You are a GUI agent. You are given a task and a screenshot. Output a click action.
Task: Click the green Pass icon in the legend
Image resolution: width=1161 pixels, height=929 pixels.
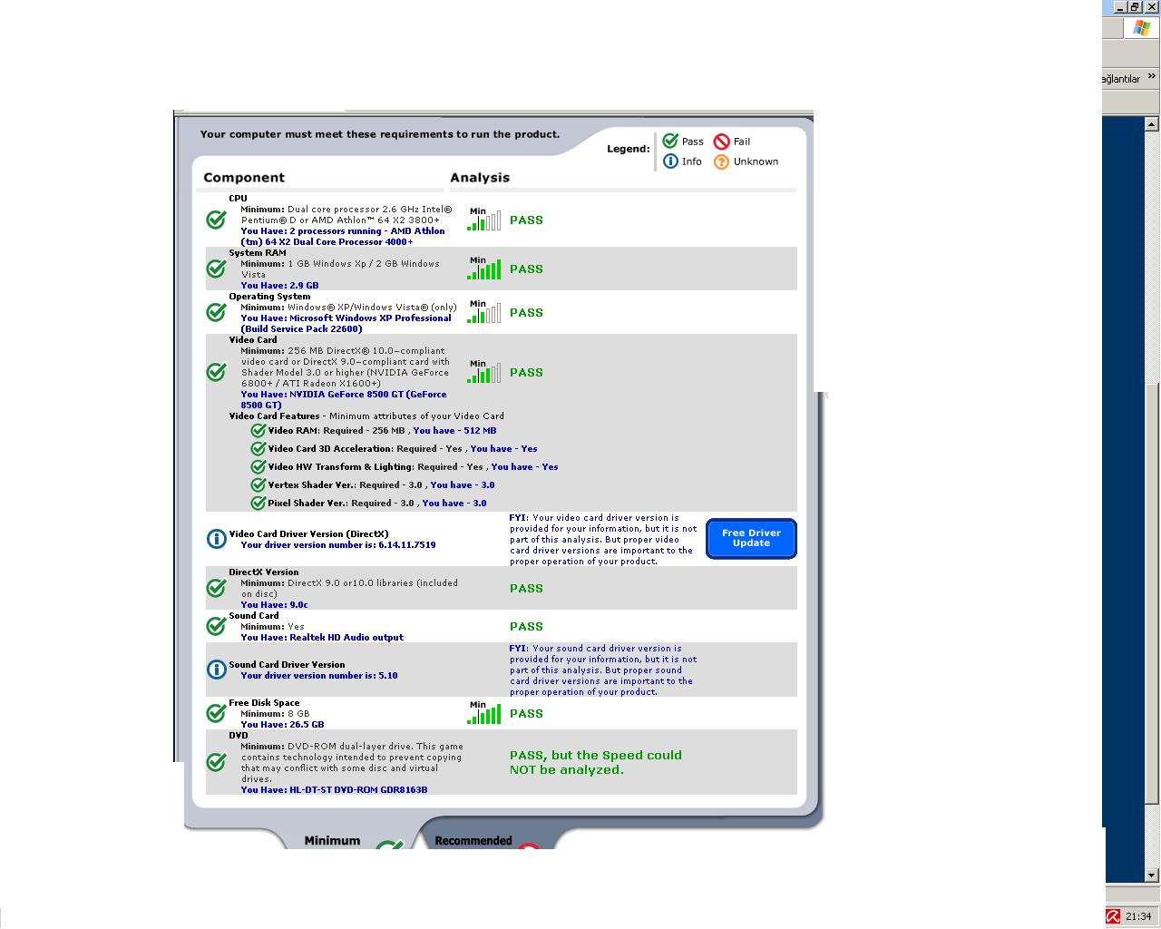pos(670,141)
